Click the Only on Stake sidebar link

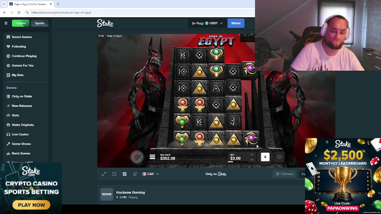pos(22,96)
